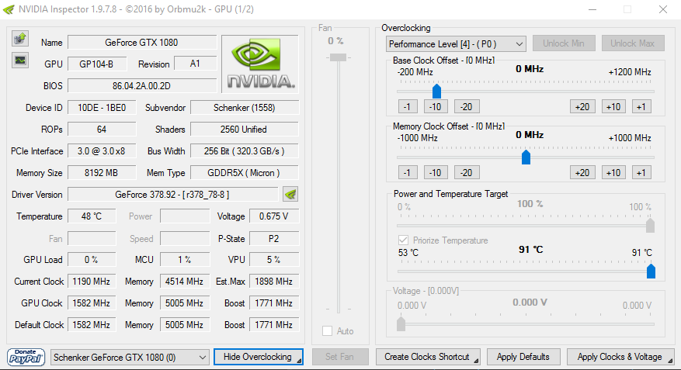Click the BIOS field 86.04.2A.00.2D
The height and width of the screenshot is (370, 681).
(x=141, y=86)
